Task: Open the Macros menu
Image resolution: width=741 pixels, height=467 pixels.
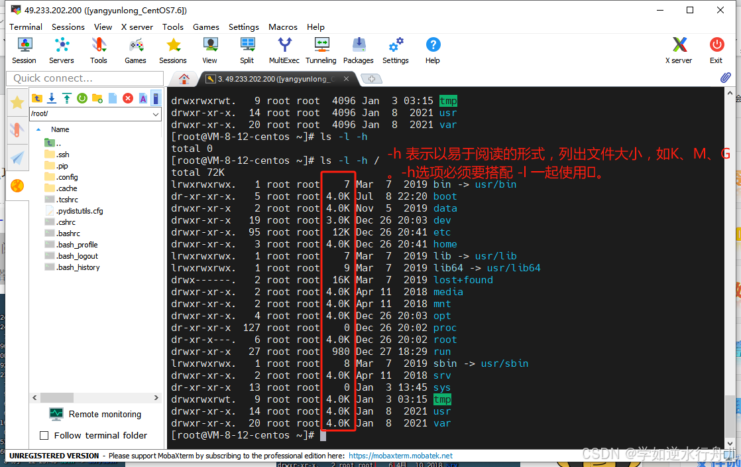Action: [x=283, y=27]
